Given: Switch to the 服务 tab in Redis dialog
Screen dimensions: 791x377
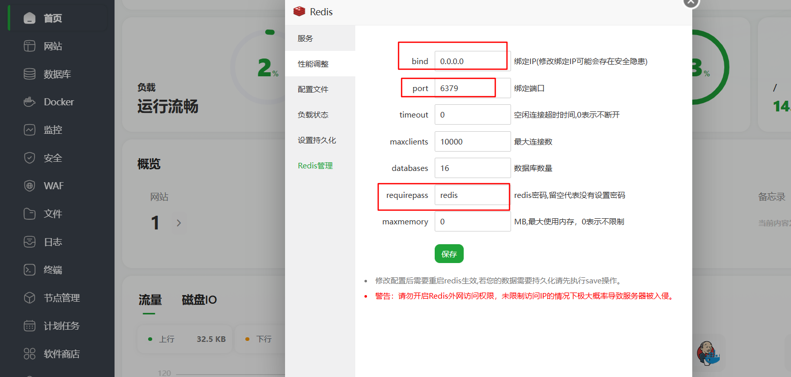Looking at the screenshot, I should tap(320, 38).
